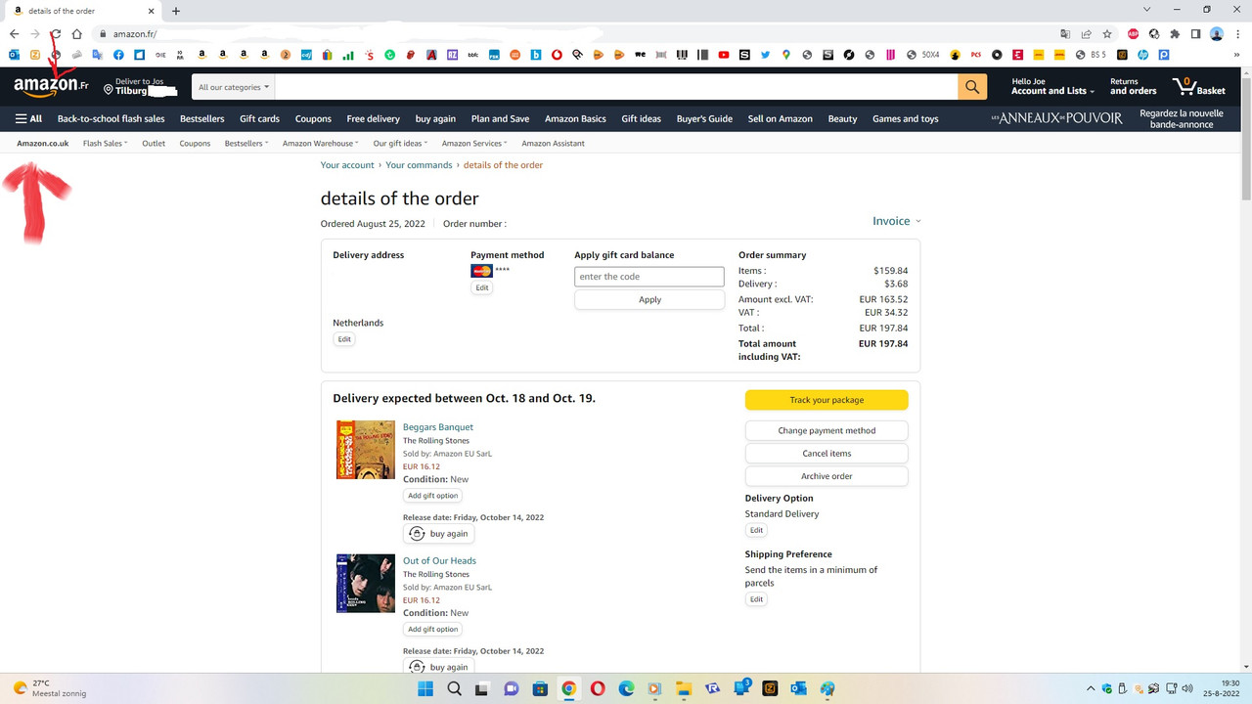1252x704 pixels.
Task: Open the shopping Basket icon
Action: coord(1199,87)
